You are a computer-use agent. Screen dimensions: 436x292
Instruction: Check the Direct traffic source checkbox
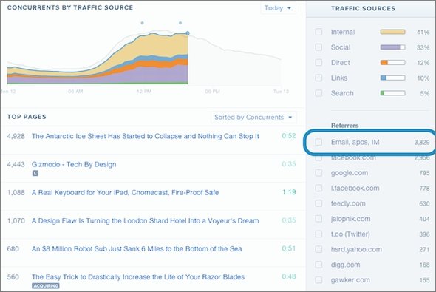[x=319, y=62]
